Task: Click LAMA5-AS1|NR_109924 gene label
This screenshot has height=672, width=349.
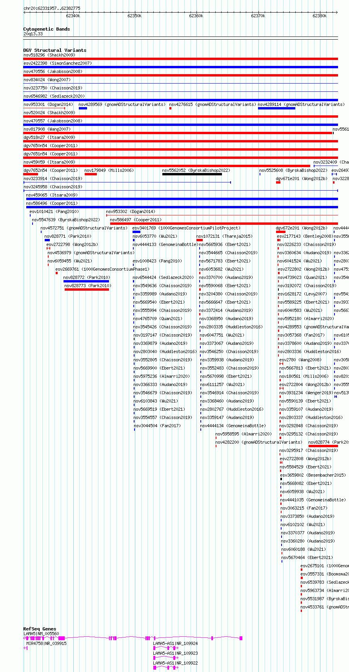Action: pos(175,643)
